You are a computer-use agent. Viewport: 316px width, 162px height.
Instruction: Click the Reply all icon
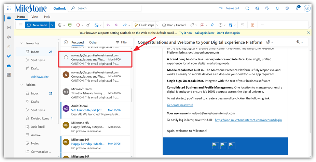click(116, 25)
